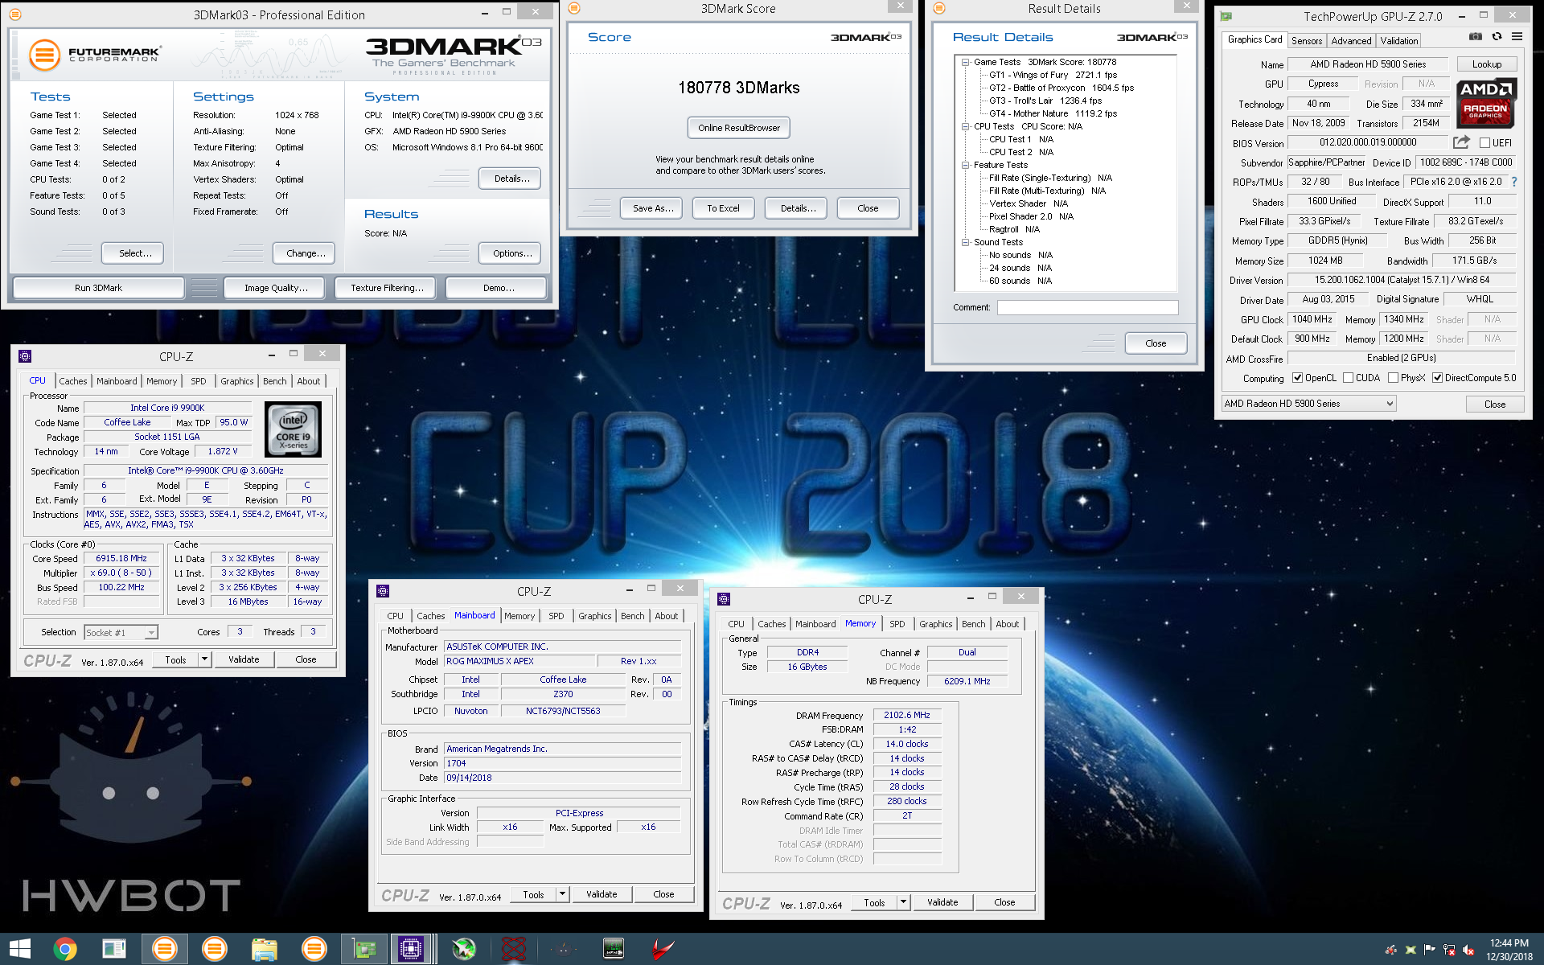Click 3DMark03 window title bar icon
Image resolution: width=1544 pixels, height=965 pixels.
15,14
